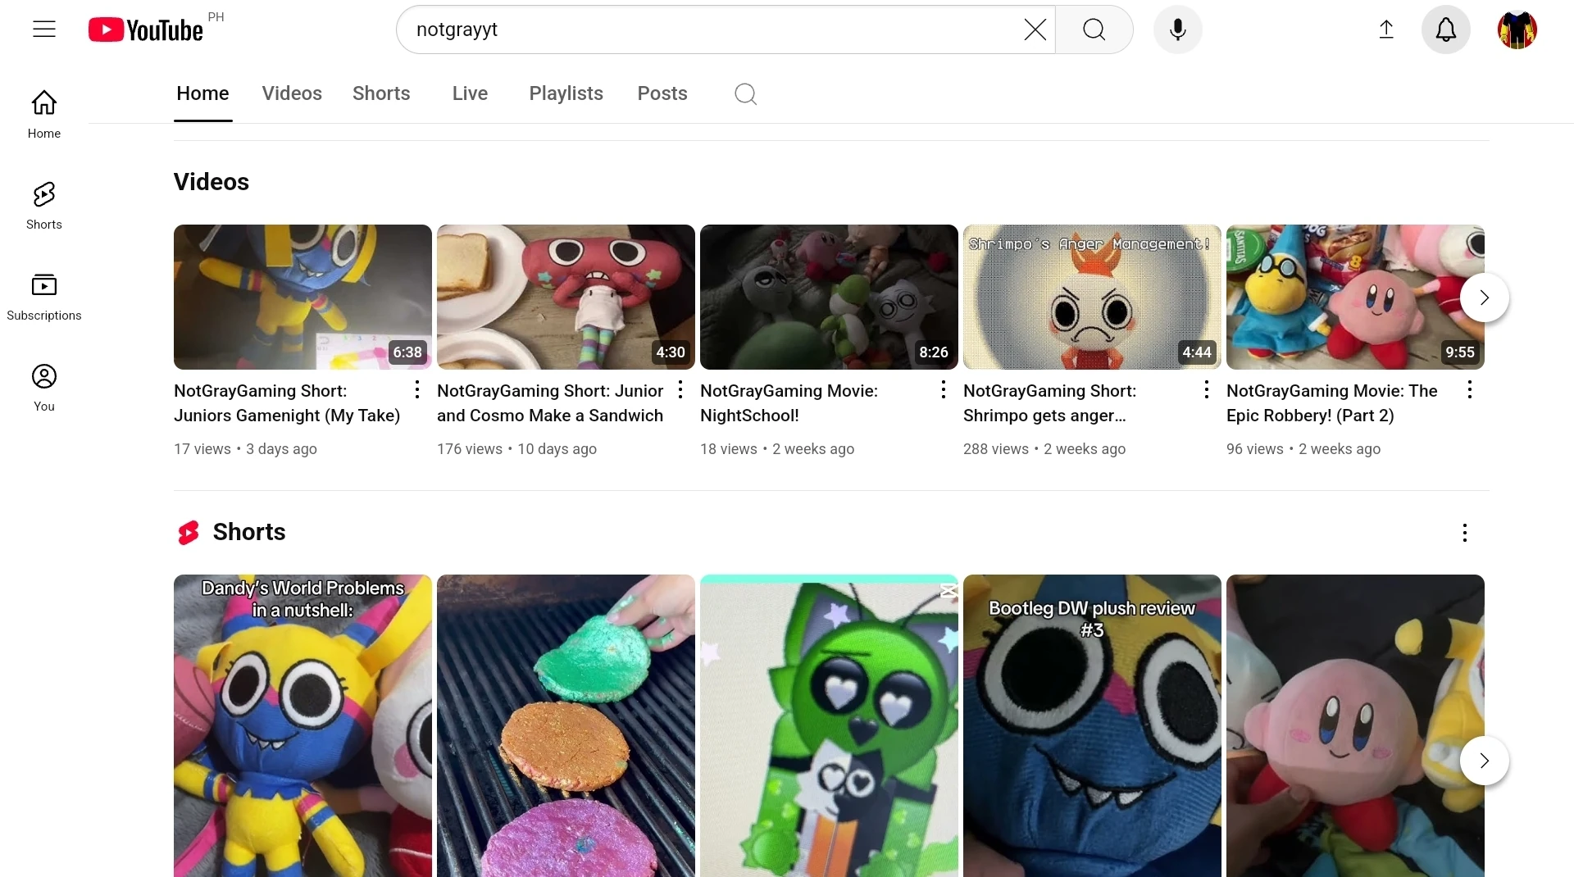Run search with the magnifier button
Viewport: 1574px width, 877px height.
(x=1094, y=30)
